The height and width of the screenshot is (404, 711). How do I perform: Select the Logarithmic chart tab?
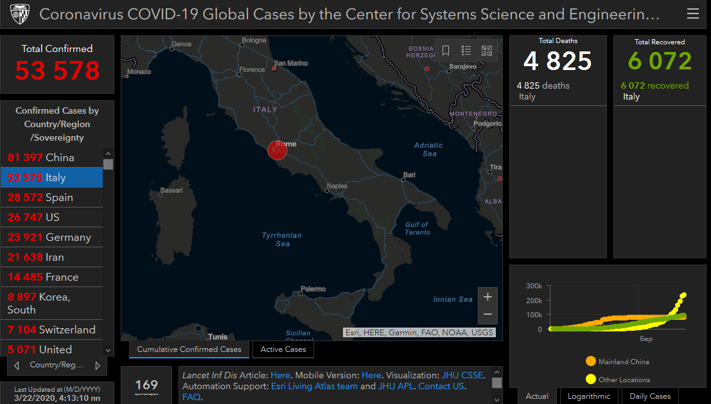[x=588, y=396]
